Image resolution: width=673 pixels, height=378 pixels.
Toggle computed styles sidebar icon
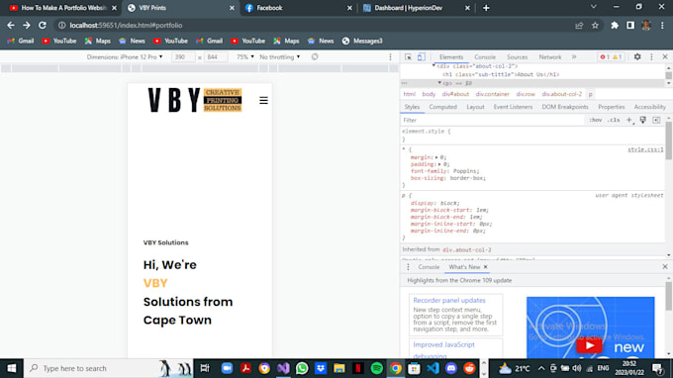point(656,120)
